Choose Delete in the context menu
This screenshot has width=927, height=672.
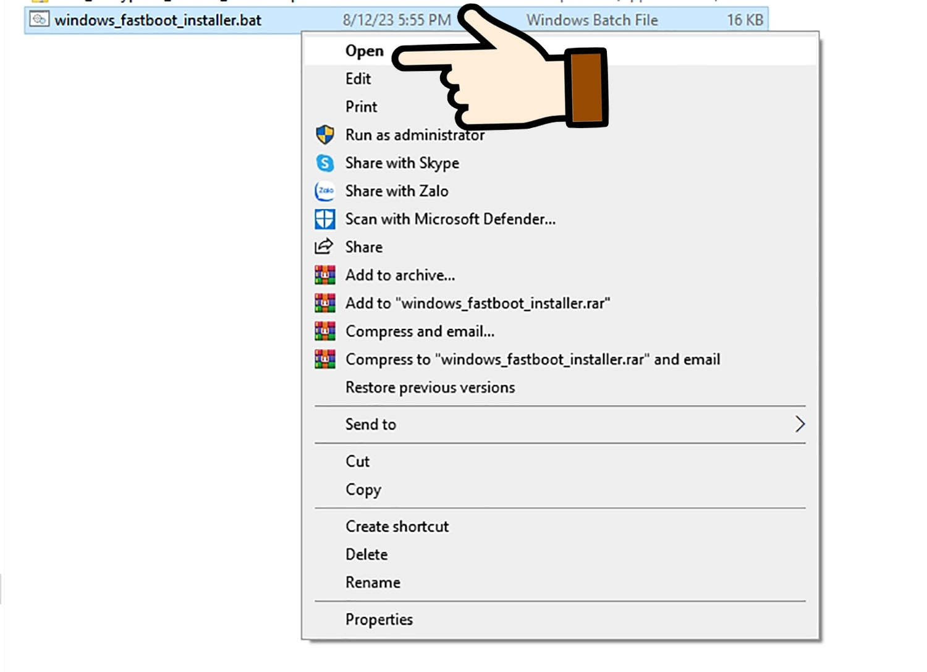(560, 555)
